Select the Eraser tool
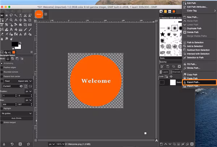Viewport: 217px width, 147px height. click(2, 34)
